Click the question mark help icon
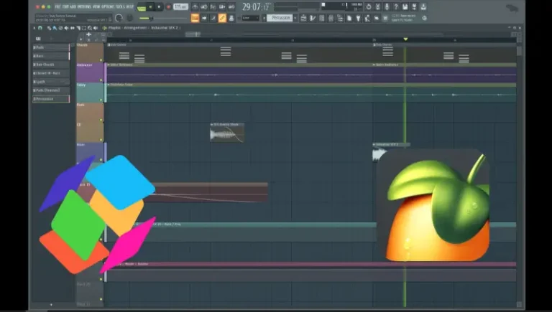The height and width of the screenshot is (312, 552). click(396, 6)
